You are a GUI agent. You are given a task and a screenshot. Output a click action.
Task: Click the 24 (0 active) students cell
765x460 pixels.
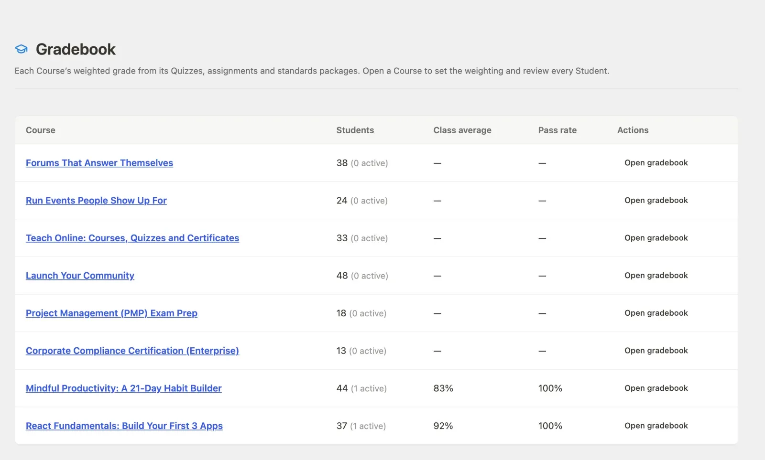[x=362, y=201]
